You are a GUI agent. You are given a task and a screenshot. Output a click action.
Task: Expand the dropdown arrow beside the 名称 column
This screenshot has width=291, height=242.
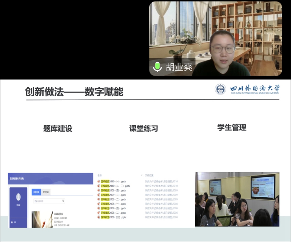(141, 175)
